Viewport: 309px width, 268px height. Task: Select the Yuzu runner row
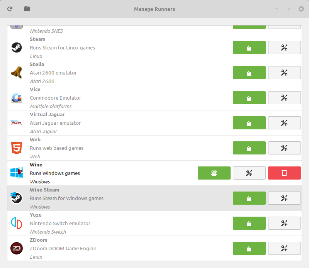pyautogui.click(x=154, y=223)
